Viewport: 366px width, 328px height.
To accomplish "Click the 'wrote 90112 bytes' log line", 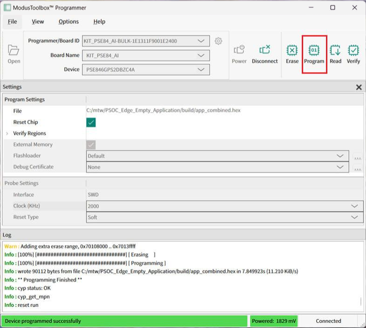I will 151,272.
